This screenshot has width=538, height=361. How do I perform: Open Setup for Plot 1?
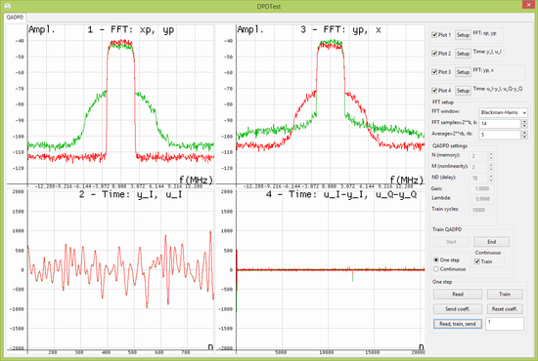point(463,35)
